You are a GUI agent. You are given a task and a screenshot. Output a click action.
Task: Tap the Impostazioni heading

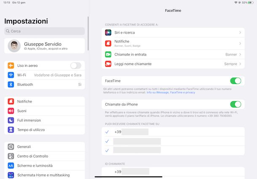[x=26, y=21]
